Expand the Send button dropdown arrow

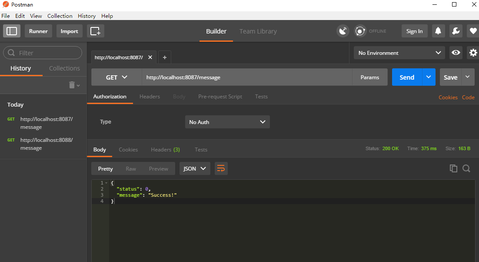pyautogui.click(x=429, y=77)
